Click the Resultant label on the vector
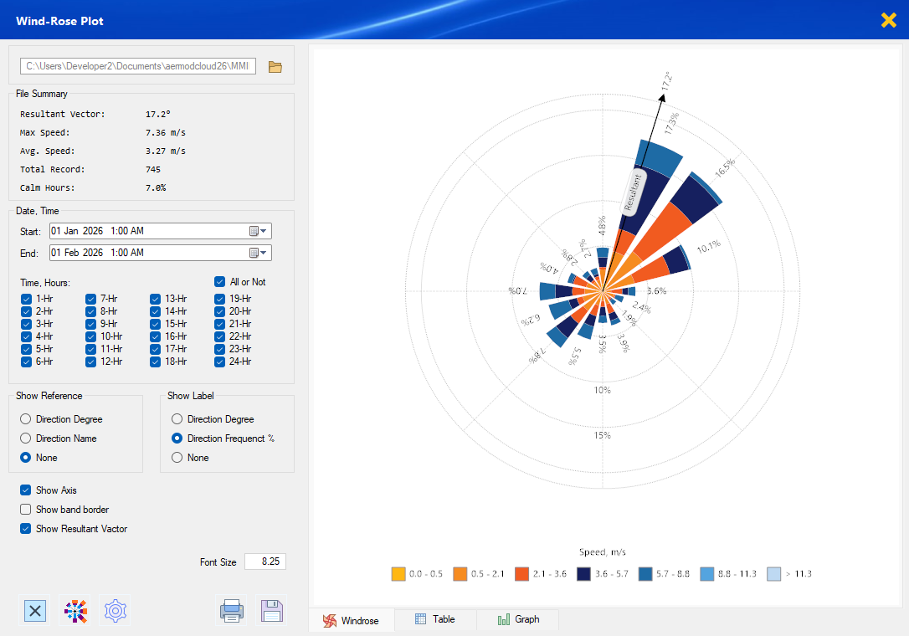Screen dimensions: 909x636 633,192
